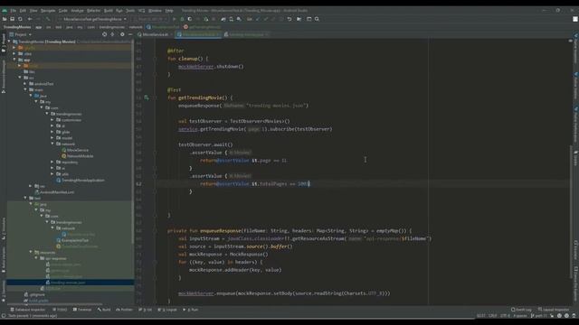
Task: Expand the customview package arrow
Action: pyautogui.click(x=52, y=120)
